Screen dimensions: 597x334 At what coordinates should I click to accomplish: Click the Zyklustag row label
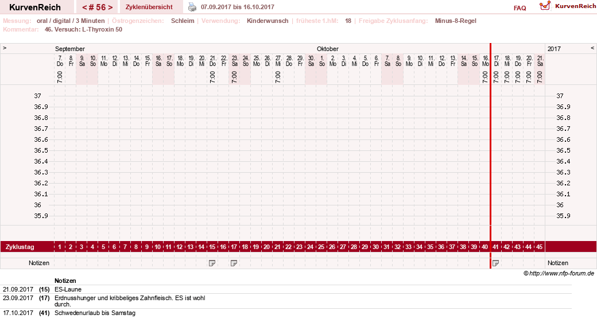[20, 247]
